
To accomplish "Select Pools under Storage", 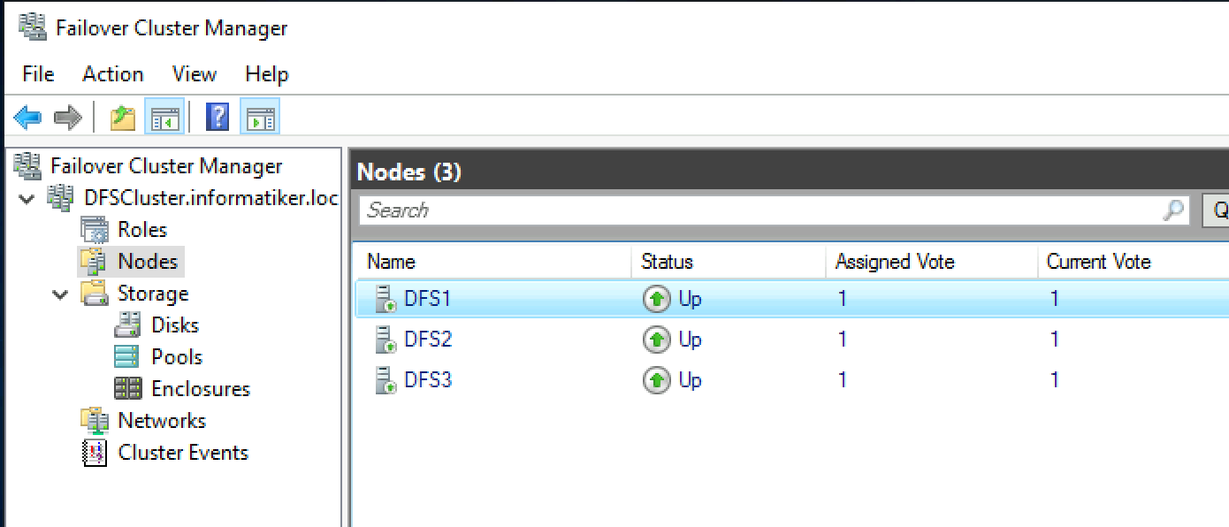I will click(x=177, y=357).
